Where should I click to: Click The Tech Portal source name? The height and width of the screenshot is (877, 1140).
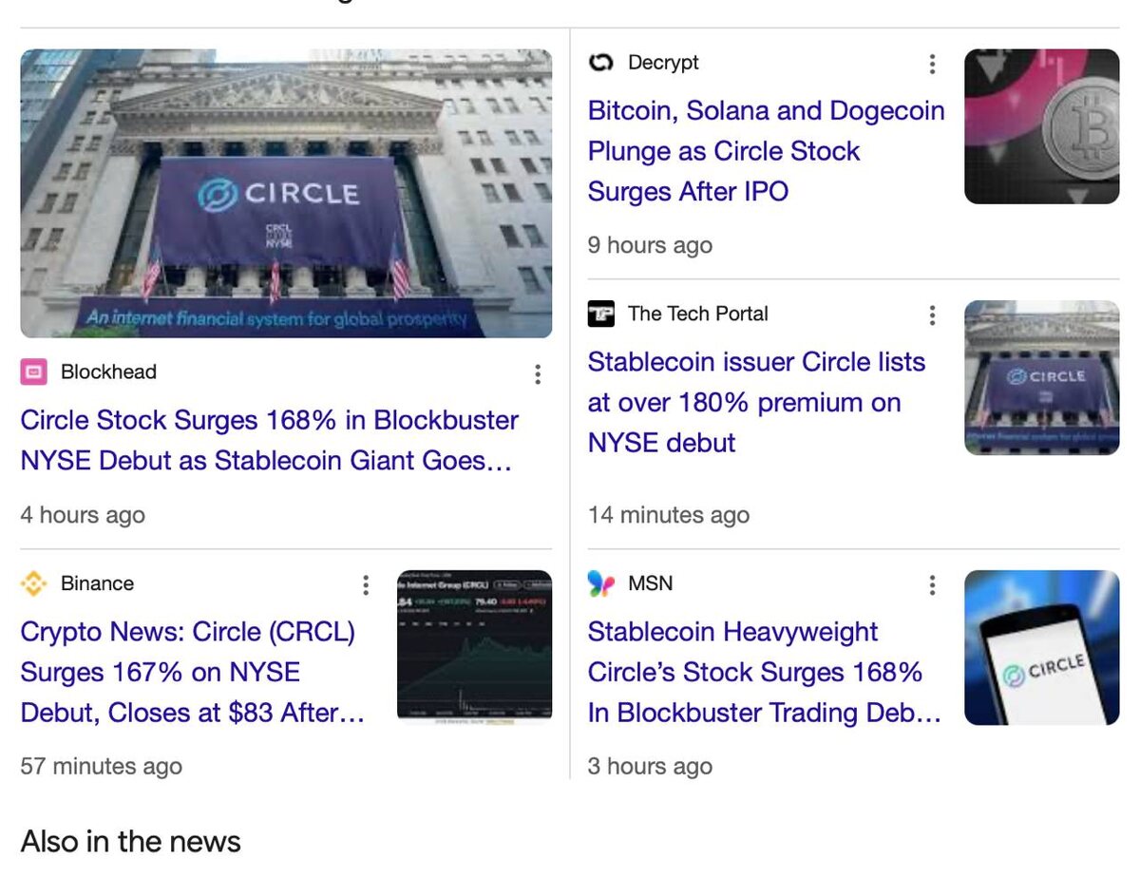[698, 314]
